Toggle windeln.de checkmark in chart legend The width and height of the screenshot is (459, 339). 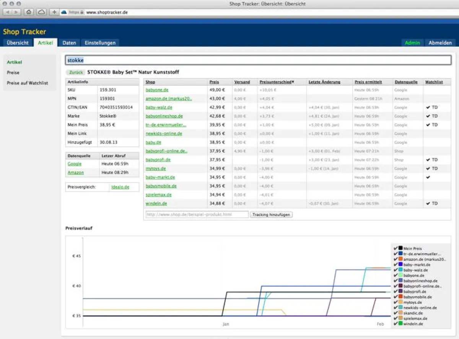click(x=395, y=324)
